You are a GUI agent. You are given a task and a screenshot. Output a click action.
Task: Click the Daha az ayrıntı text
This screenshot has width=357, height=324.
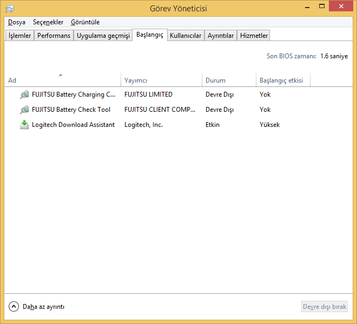click(x=43, y=307)
